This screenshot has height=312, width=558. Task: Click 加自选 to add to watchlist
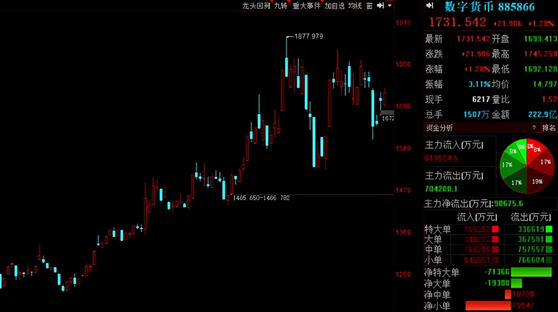pyautogui.click(x=334, y=6)
